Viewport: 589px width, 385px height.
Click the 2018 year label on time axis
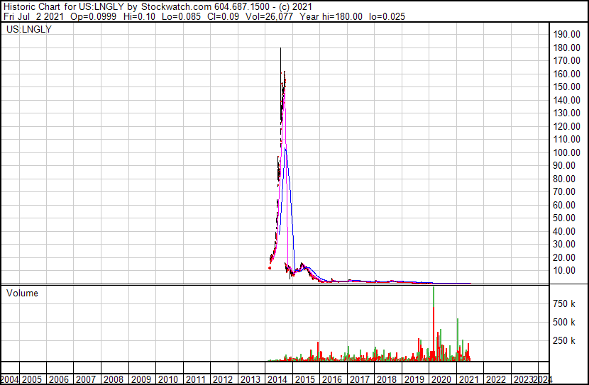click(x=387, y=380)
